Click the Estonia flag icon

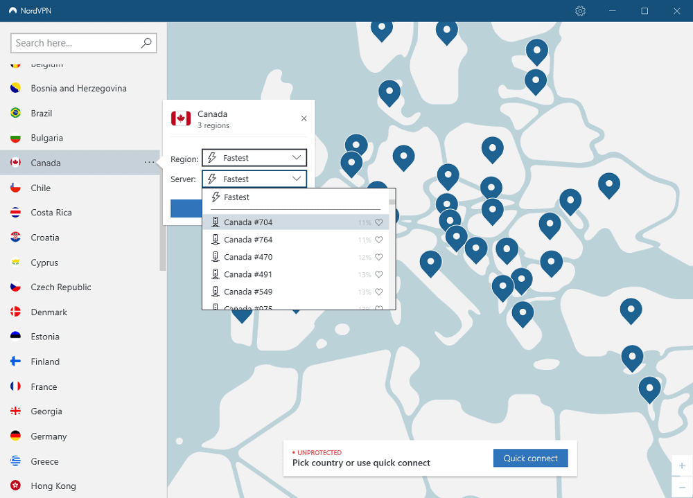15,337
